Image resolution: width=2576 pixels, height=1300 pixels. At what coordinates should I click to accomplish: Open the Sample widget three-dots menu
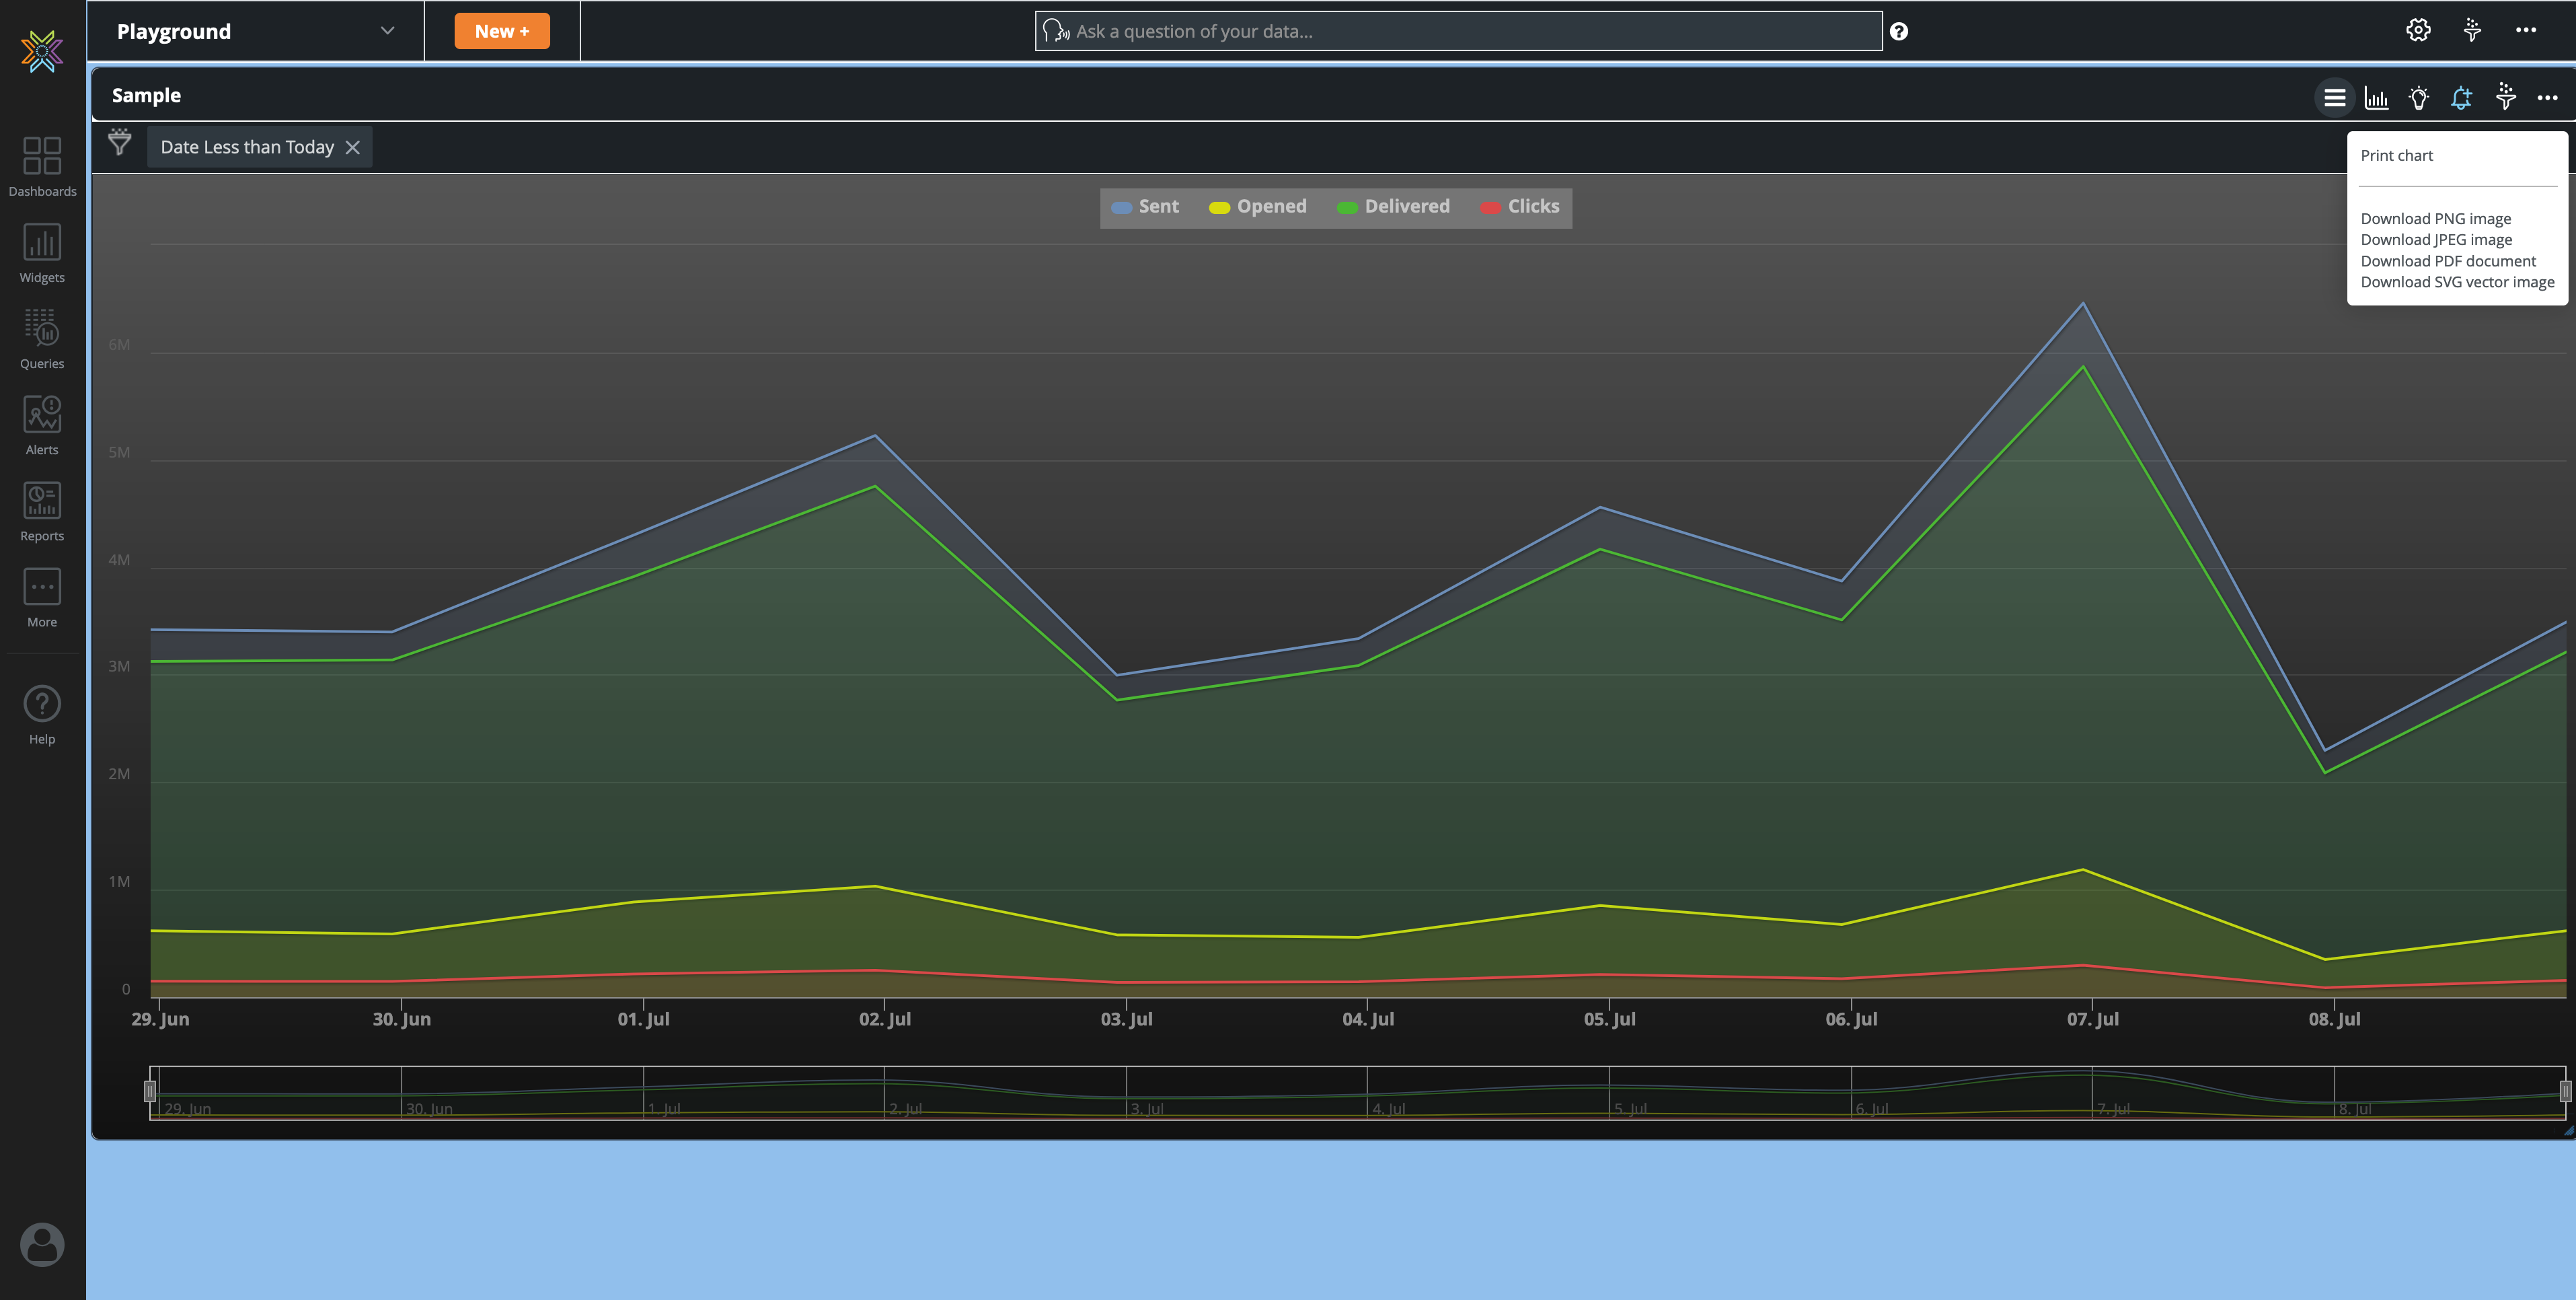point(2547,98)
